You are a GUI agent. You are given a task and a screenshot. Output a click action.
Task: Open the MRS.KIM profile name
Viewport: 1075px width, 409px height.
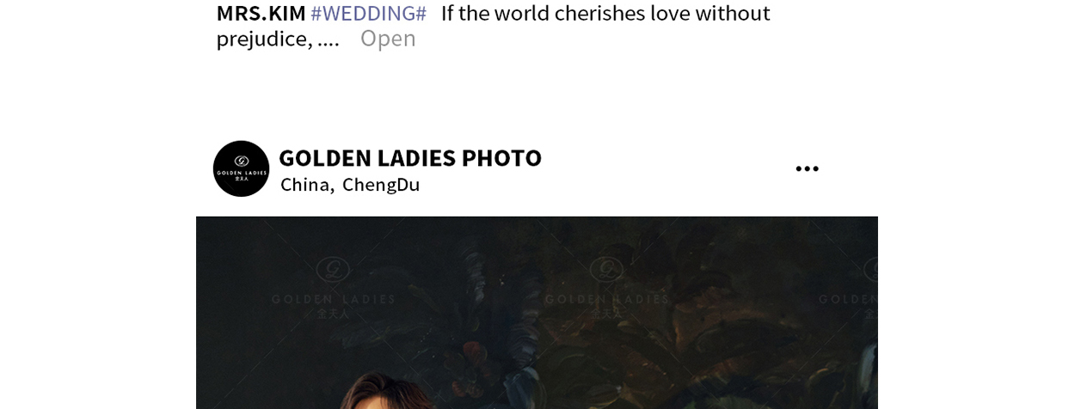(x=261, y=13)
